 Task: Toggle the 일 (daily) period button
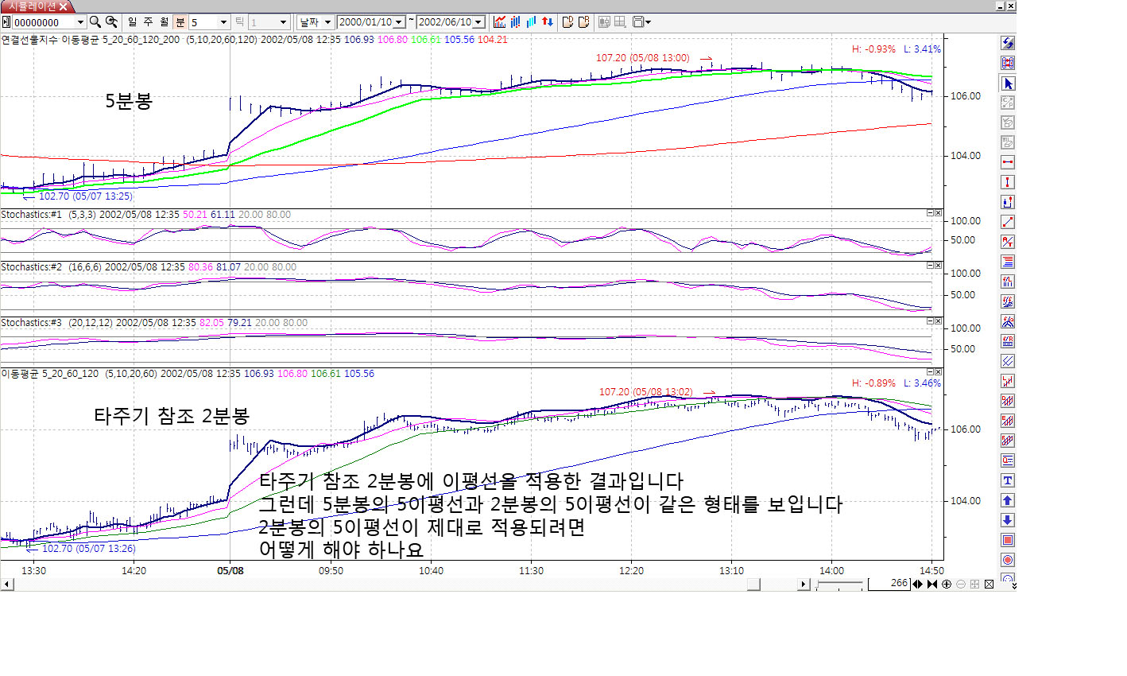coord(132,22)
